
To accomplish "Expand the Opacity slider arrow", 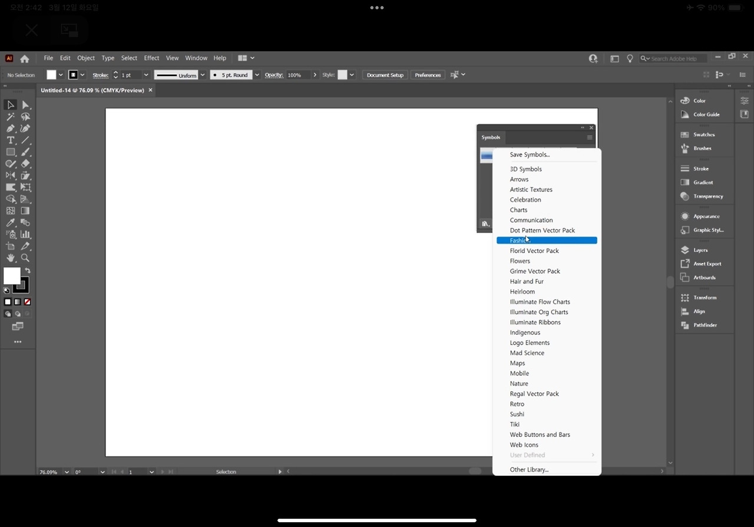I will click(x=315, y=75).
